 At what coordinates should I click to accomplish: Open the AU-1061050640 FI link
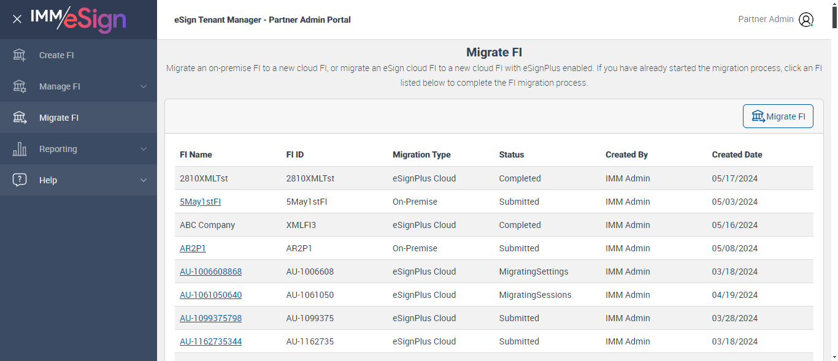click(210, 295)
